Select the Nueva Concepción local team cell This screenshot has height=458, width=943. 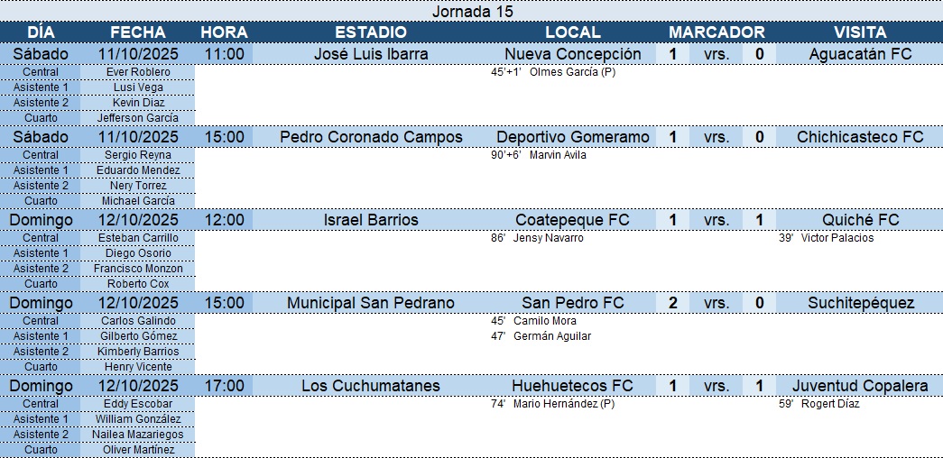[572, 54]
